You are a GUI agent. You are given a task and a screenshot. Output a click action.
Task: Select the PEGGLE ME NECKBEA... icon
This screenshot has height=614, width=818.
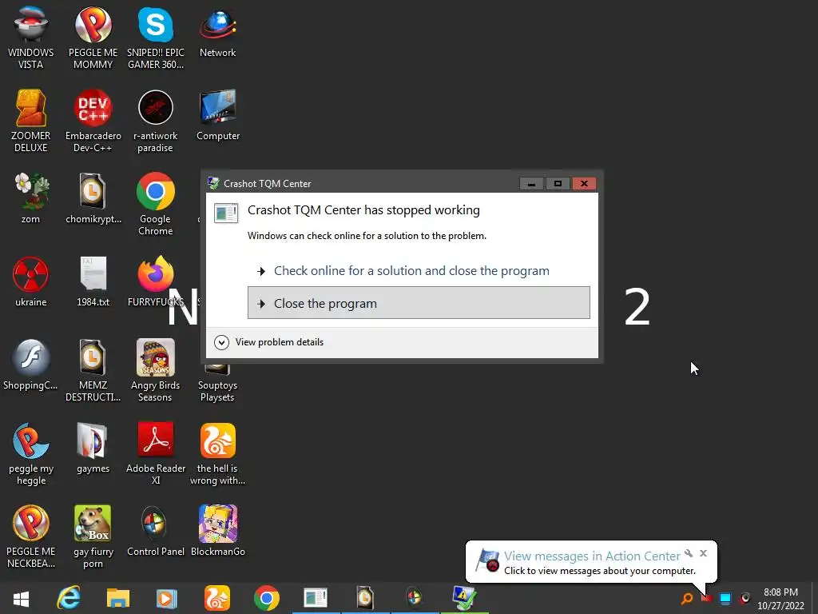pos(31,536)
